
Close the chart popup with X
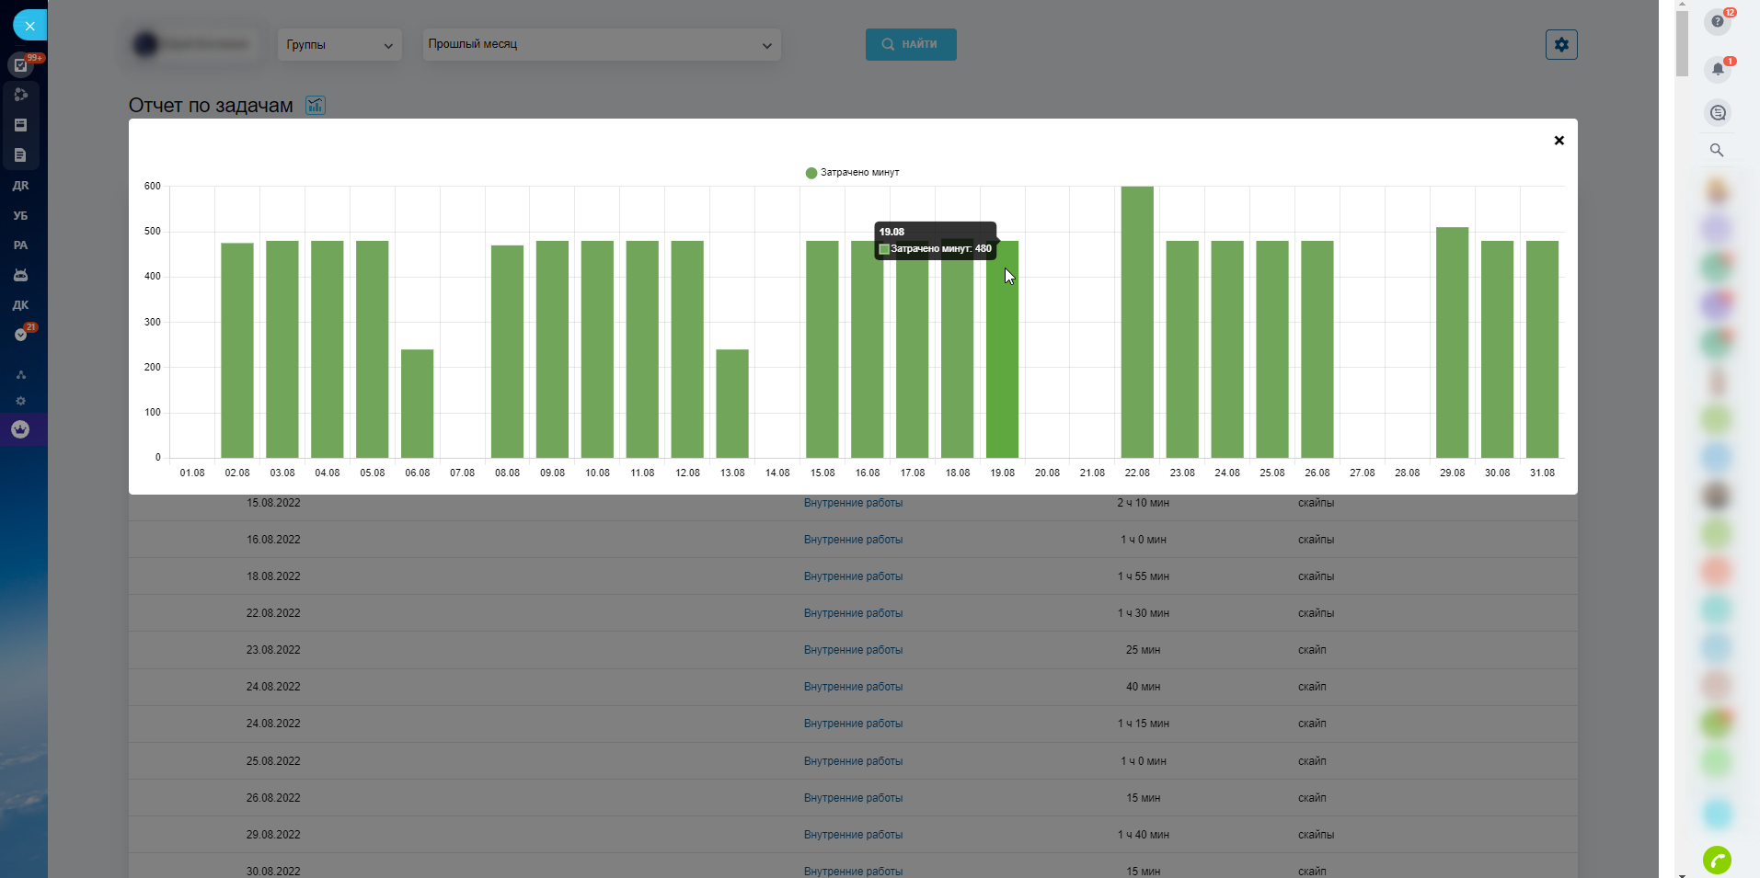click(1559, 141)
